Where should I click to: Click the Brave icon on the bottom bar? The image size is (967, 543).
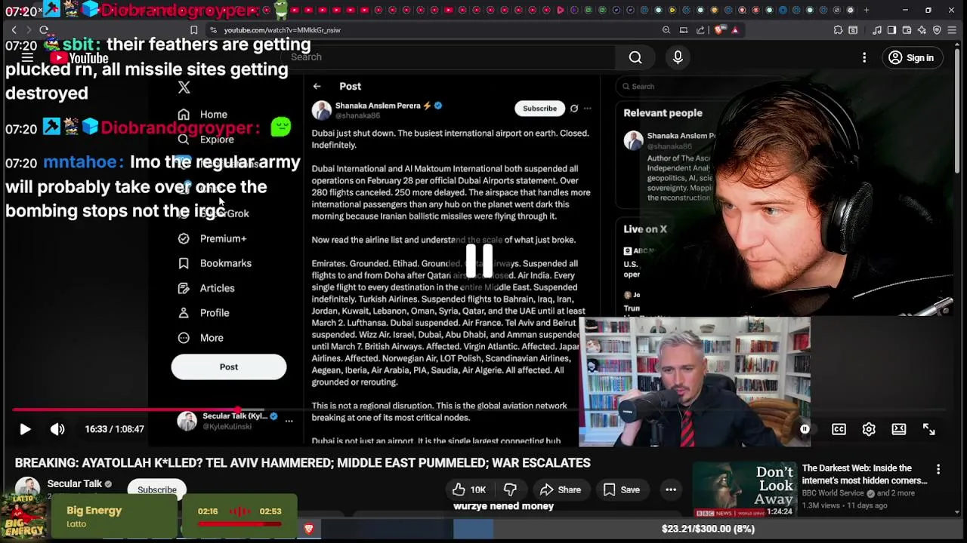click(308, 529)
